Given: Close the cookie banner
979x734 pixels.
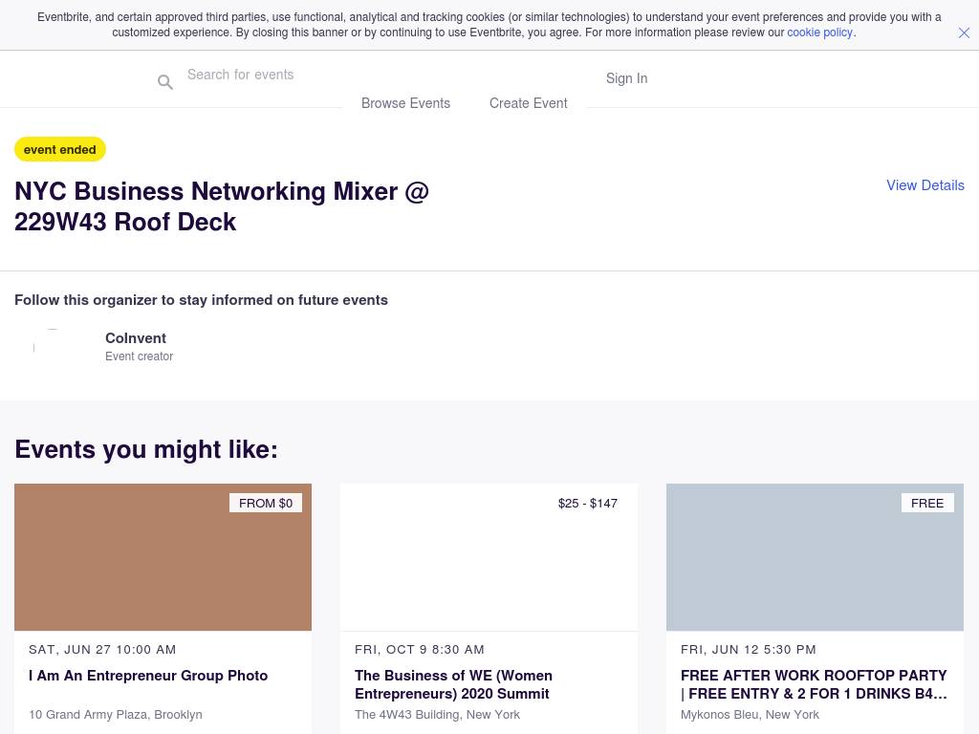Looking at the screenshot, I should coord(964,32).
